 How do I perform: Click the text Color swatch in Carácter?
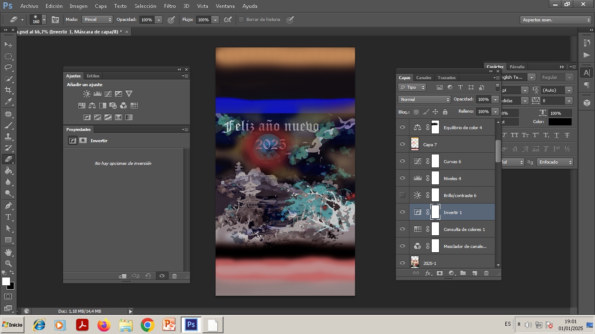[560, 122]
